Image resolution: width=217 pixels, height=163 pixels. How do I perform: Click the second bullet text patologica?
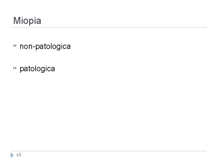point(37,69)
